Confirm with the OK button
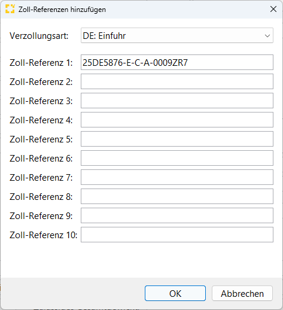This screenshot has height=310, width=283. [x=175, y=293]
